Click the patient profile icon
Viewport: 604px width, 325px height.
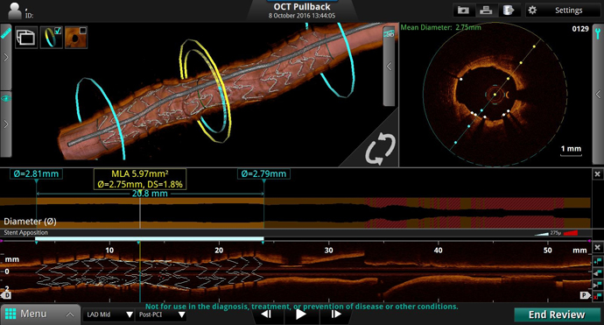click(x=15, y=11)
